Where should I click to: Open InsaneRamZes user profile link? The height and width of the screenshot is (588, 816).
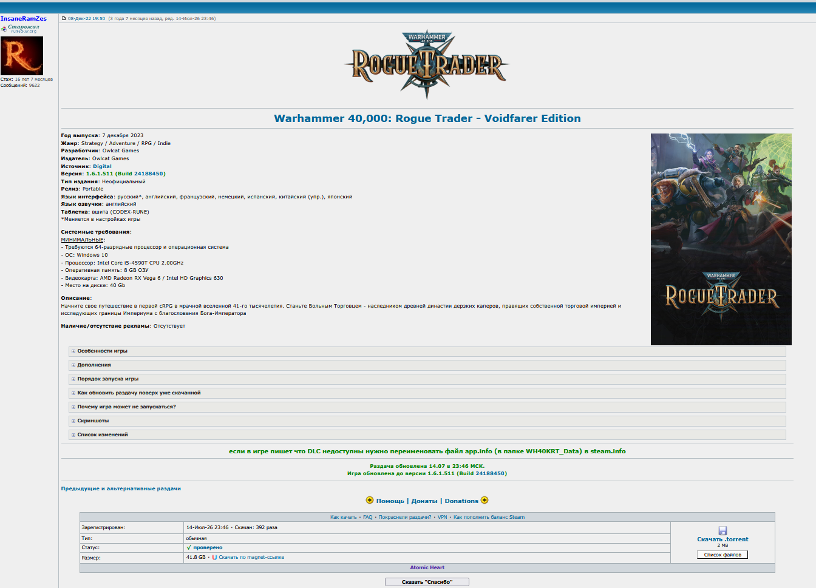pyautogui.click(x=24, y=19)
